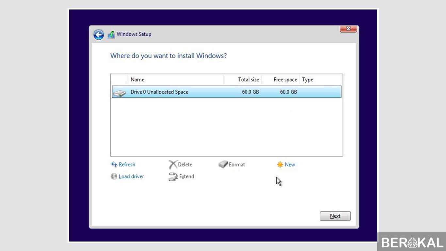The image size is (446, 251).
Task: Click the Next button
Action: (x=335, y=216)
